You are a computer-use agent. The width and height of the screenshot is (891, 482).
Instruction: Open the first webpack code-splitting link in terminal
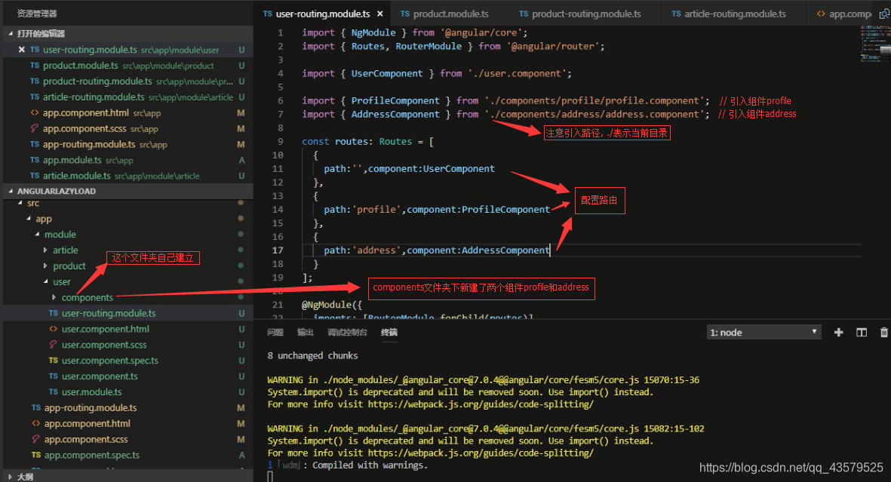point(480,405)
